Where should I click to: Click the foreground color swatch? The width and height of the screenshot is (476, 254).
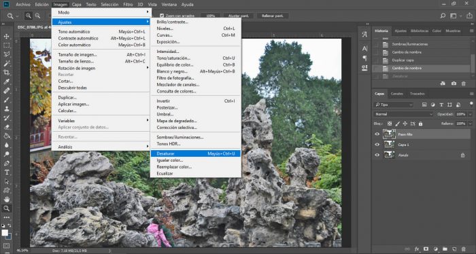point(5,233)
